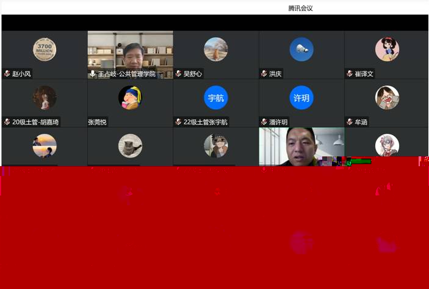This screenshot has height=289, width=429.
Task: Select the grey cat avatar in the third row
Action: [130, 145]
